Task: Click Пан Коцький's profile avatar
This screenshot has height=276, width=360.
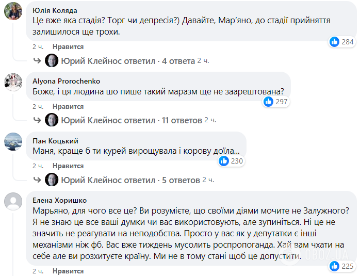Action: [x=13, y=141]
